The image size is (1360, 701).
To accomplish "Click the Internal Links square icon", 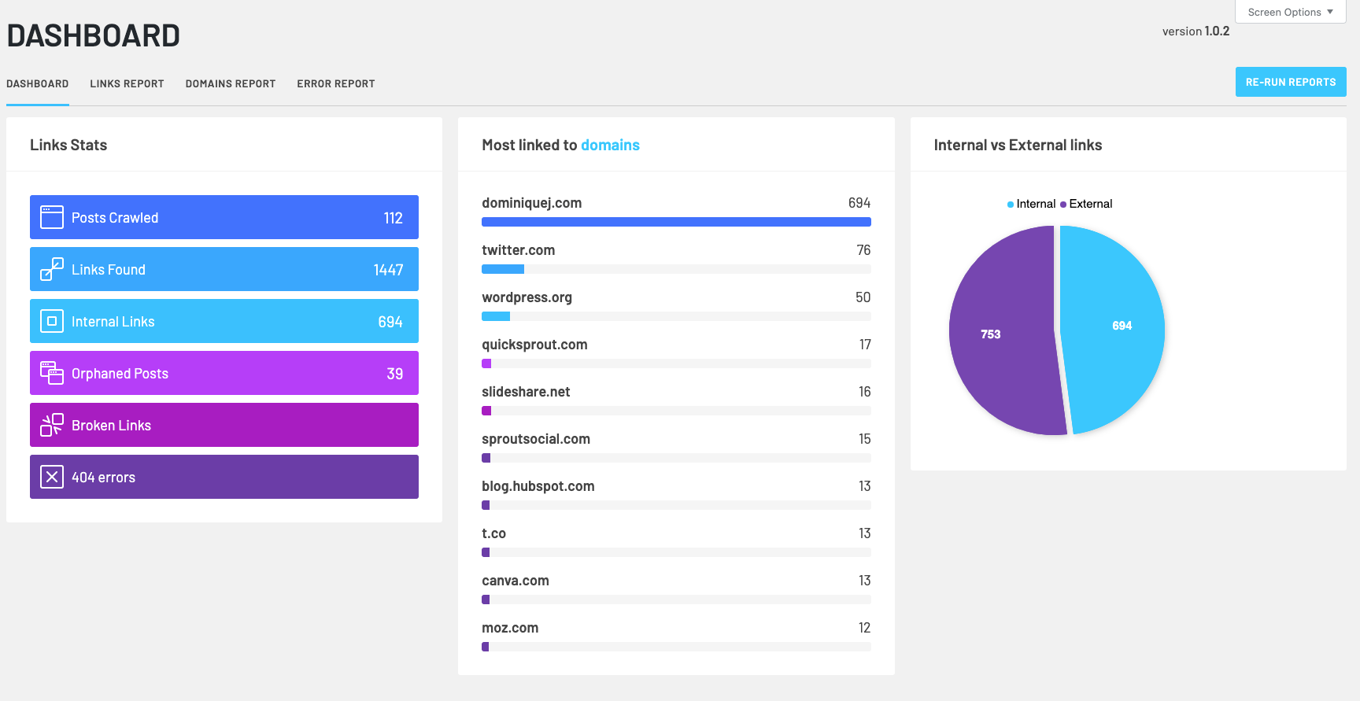I will pyautogui.click(x=52, y=321).
